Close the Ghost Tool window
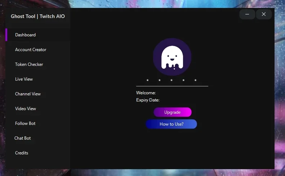Image resolution: width=285 pixels, height=176 pixels. (x=264, y=14)
